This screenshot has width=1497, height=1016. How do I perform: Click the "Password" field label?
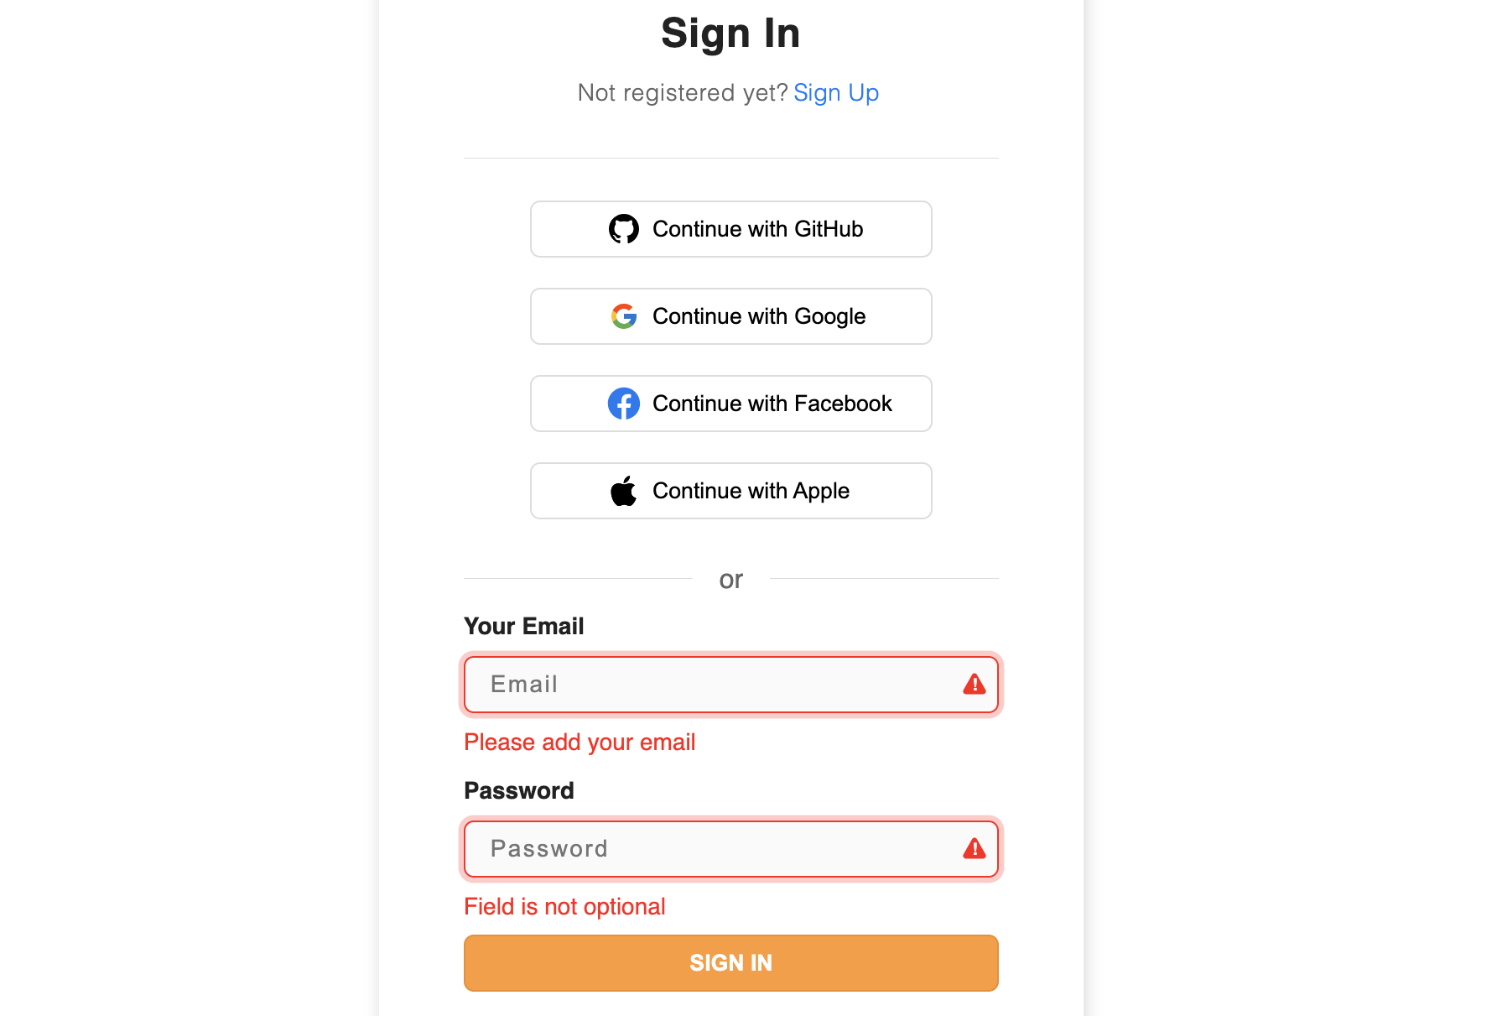(x=518, y=790)
